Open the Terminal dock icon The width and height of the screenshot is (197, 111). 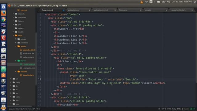point(3,57)
